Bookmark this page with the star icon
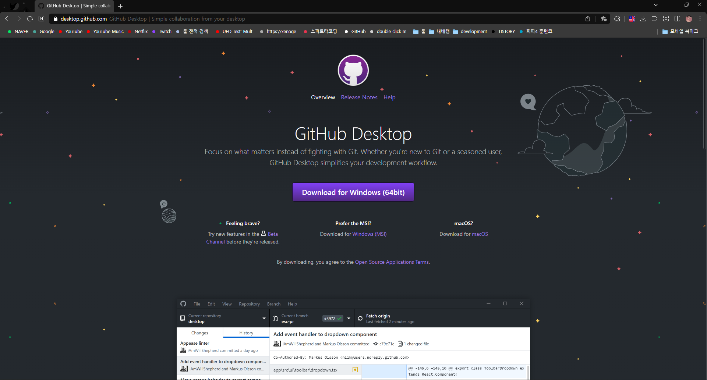Screen dimensions: 707x380 (604, 19)
